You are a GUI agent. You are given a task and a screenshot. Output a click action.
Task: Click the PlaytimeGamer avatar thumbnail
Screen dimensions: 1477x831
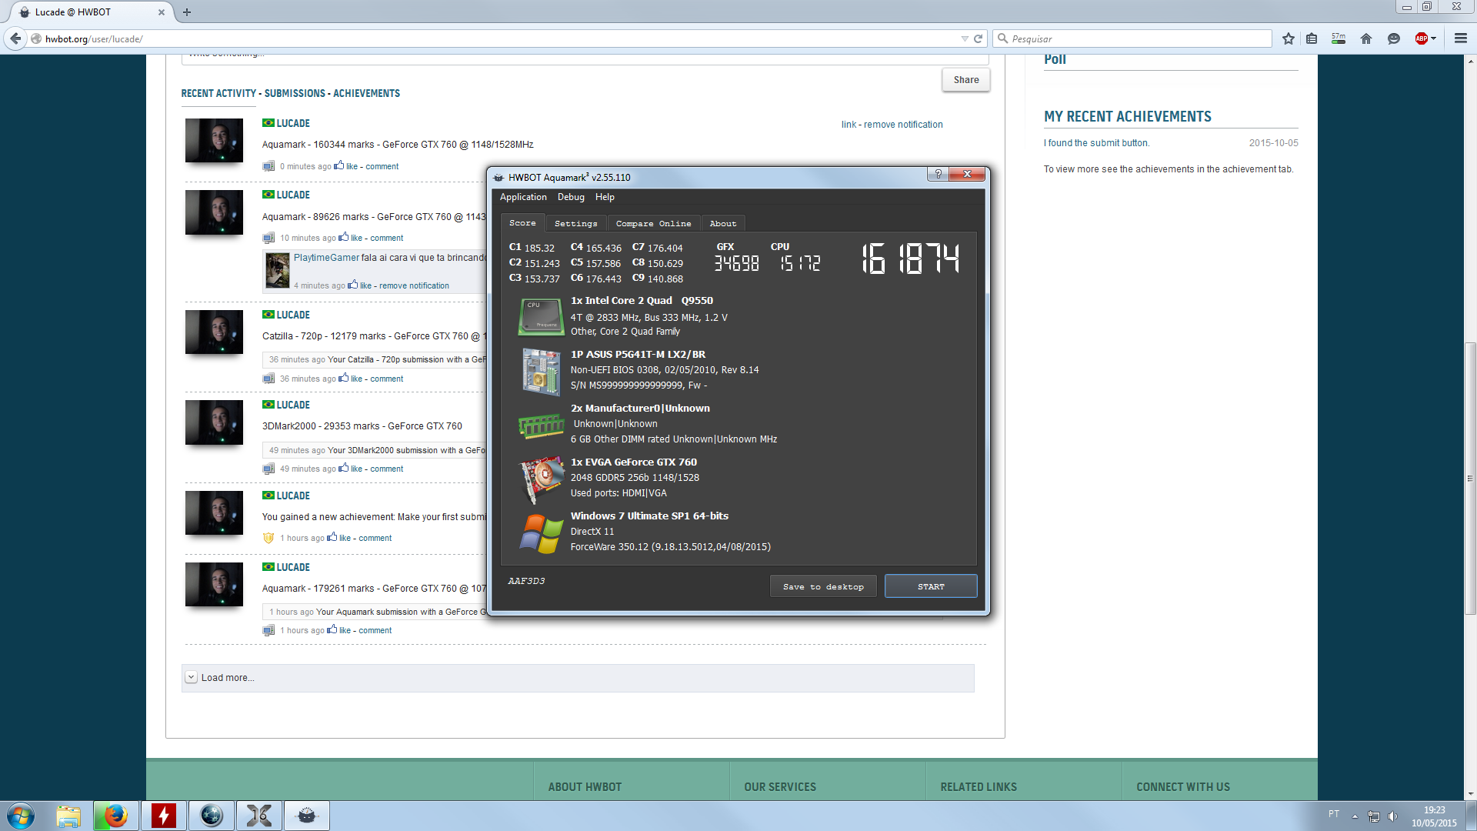[x=277, y=270]
